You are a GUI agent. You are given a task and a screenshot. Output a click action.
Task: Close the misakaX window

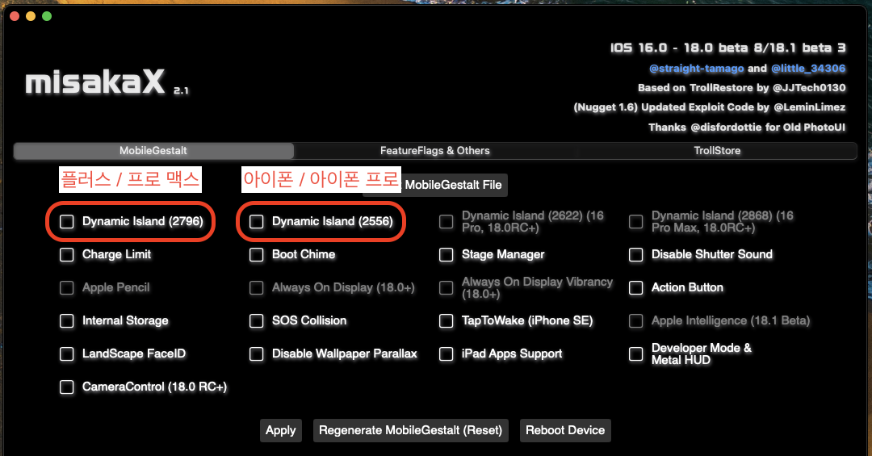point(15,16)
